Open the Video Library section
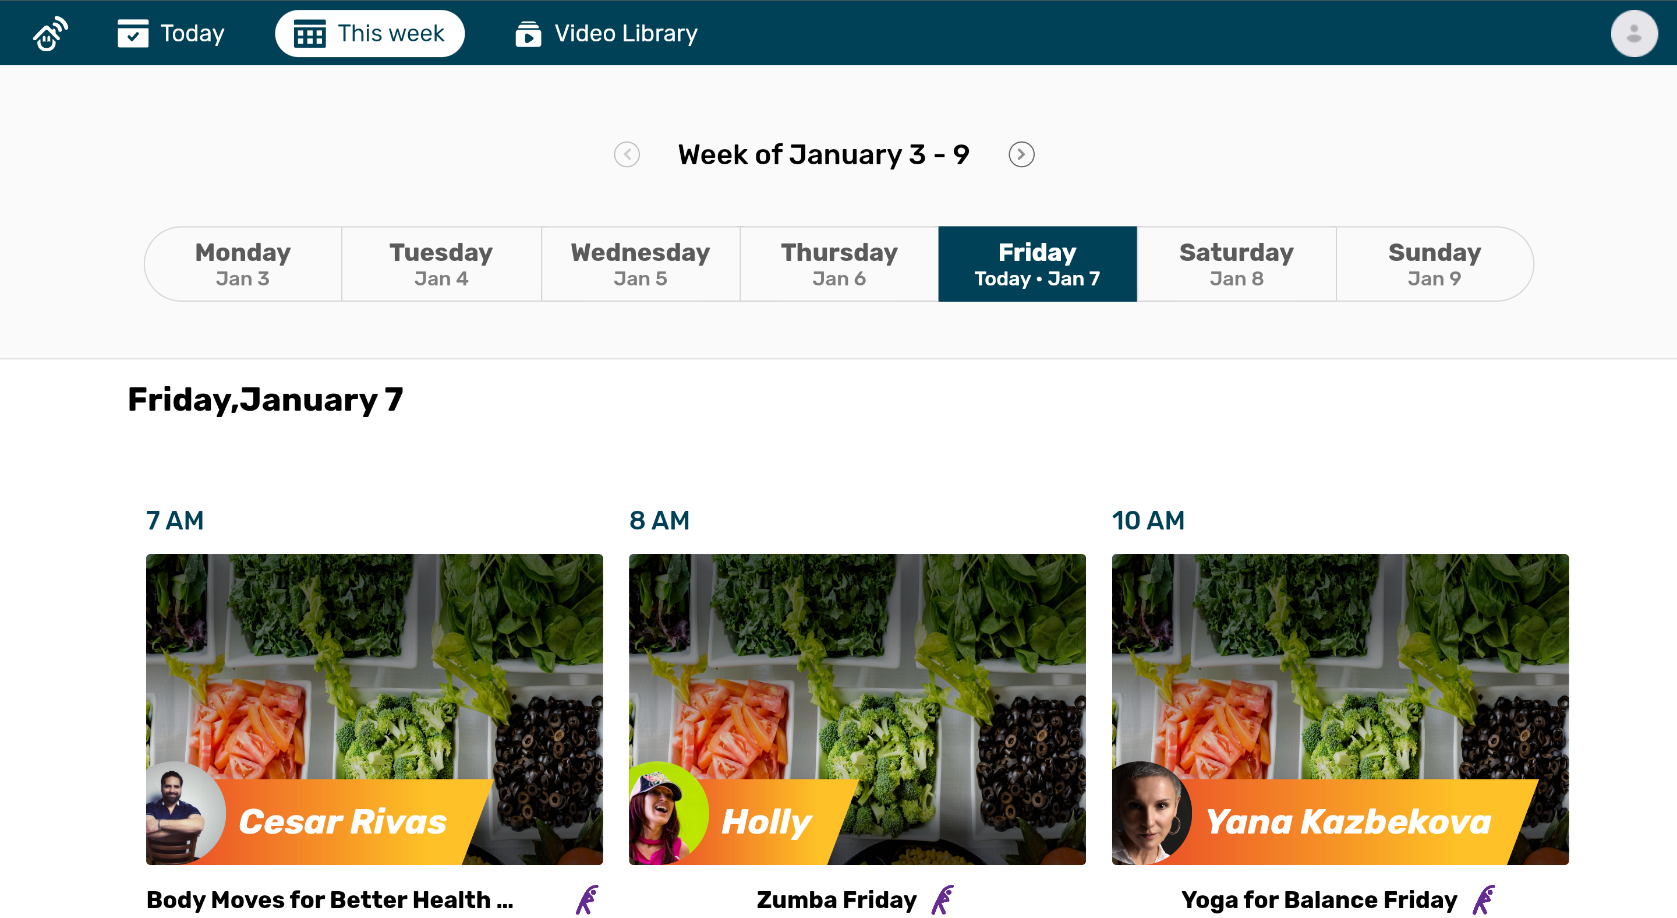Screen dimensions: 1677x918 pos(606,33)
